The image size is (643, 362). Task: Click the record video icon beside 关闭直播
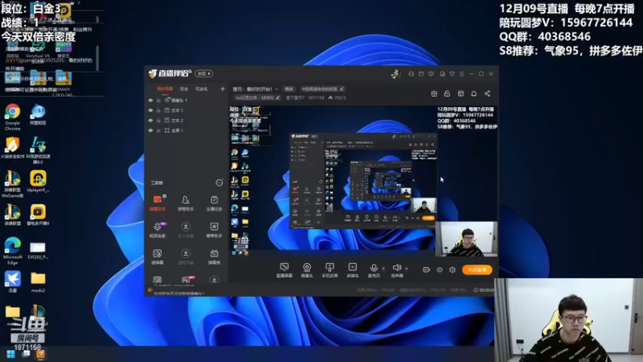[x=427, y=269]
